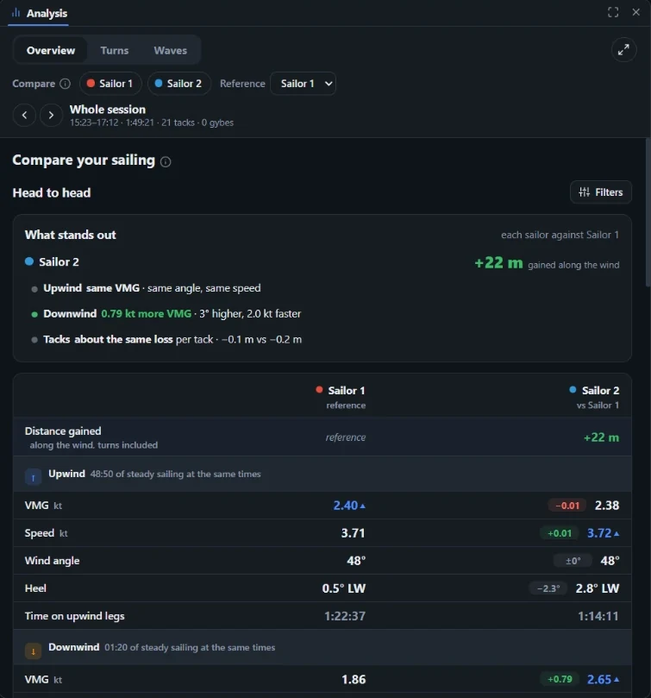This screenshot has width=651, height=698.
Task: Click the 'Head to head' heading
Action: coord(52,192)
